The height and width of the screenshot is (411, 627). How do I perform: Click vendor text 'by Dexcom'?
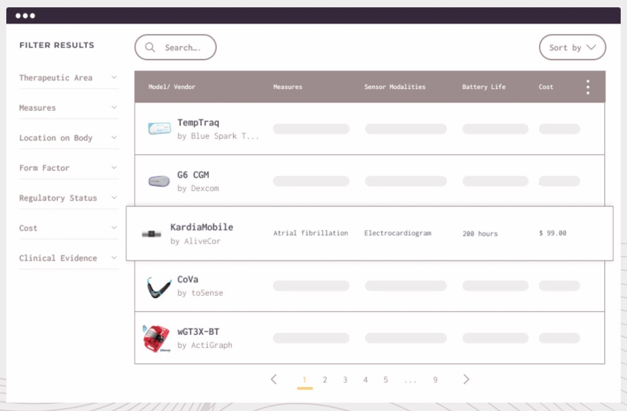198,189
